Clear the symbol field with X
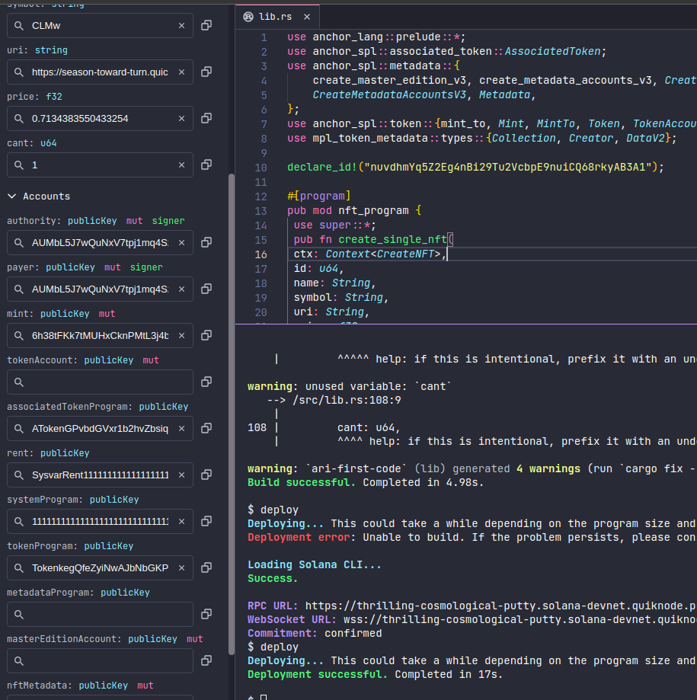Screen dimensions: 697x700 (181, 26)
